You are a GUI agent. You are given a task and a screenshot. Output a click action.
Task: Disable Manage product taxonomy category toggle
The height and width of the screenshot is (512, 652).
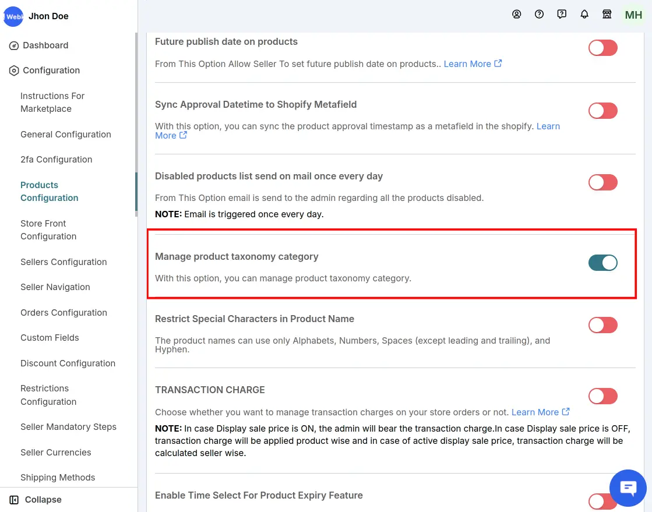tap(602, 263)
